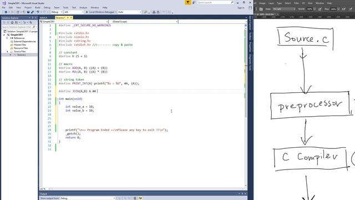Open the Server Explorer side tab
Screen dimensions: 355x200
tap(250, 23)
